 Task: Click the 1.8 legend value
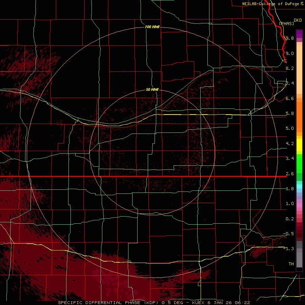(x=290, y=189)
